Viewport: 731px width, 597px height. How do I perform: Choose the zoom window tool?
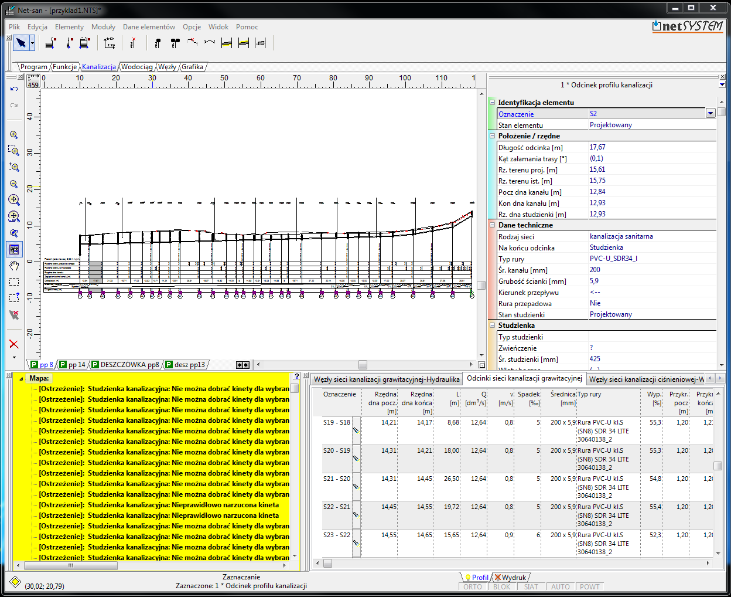pos(14,151)
